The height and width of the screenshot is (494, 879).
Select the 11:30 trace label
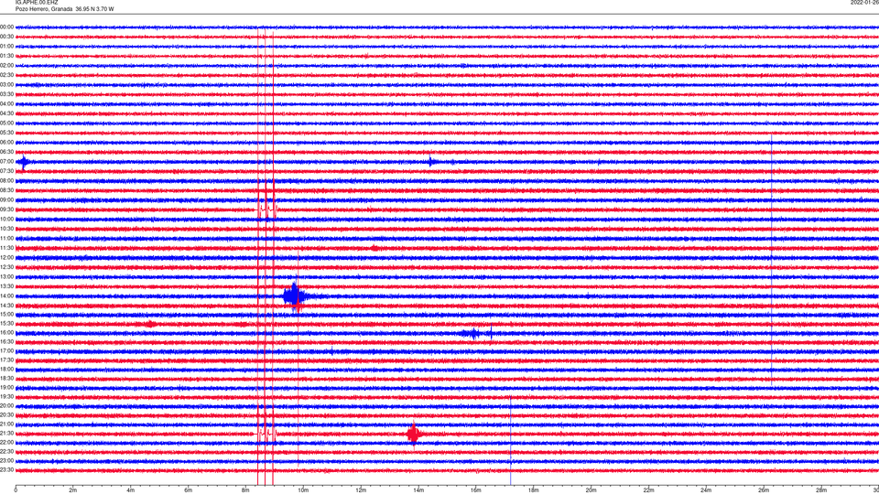(7, 248)
